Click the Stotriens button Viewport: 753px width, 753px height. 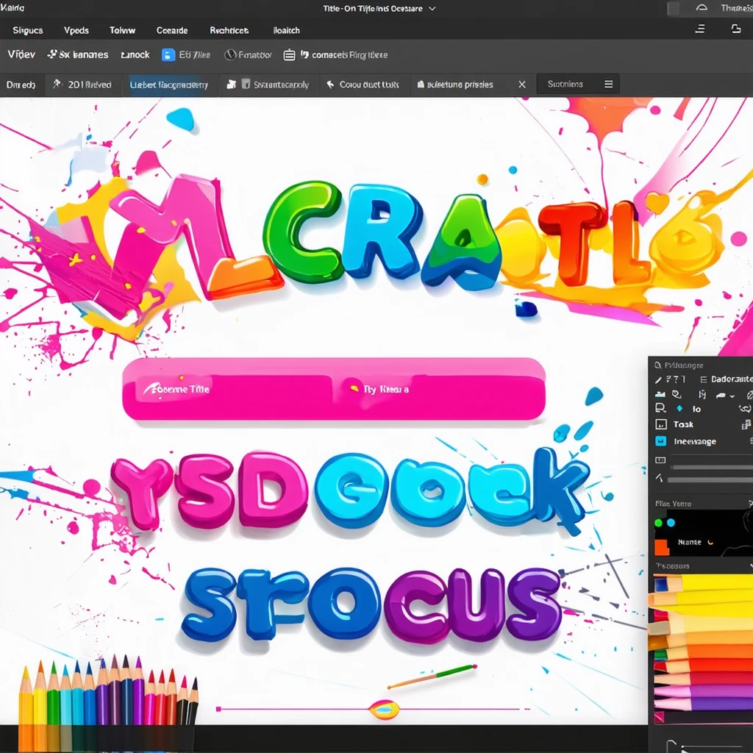coord(565,84)
